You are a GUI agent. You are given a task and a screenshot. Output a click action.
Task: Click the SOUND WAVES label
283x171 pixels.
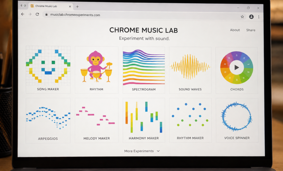pyautogui.click(x=190, y=90)
